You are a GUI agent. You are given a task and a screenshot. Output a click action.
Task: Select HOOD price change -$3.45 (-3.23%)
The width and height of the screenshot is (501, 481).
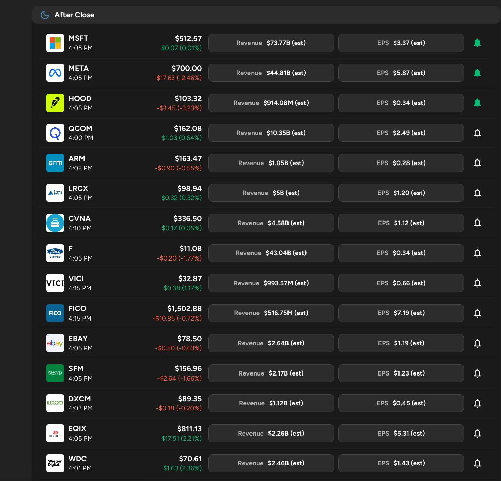(179, 108)
